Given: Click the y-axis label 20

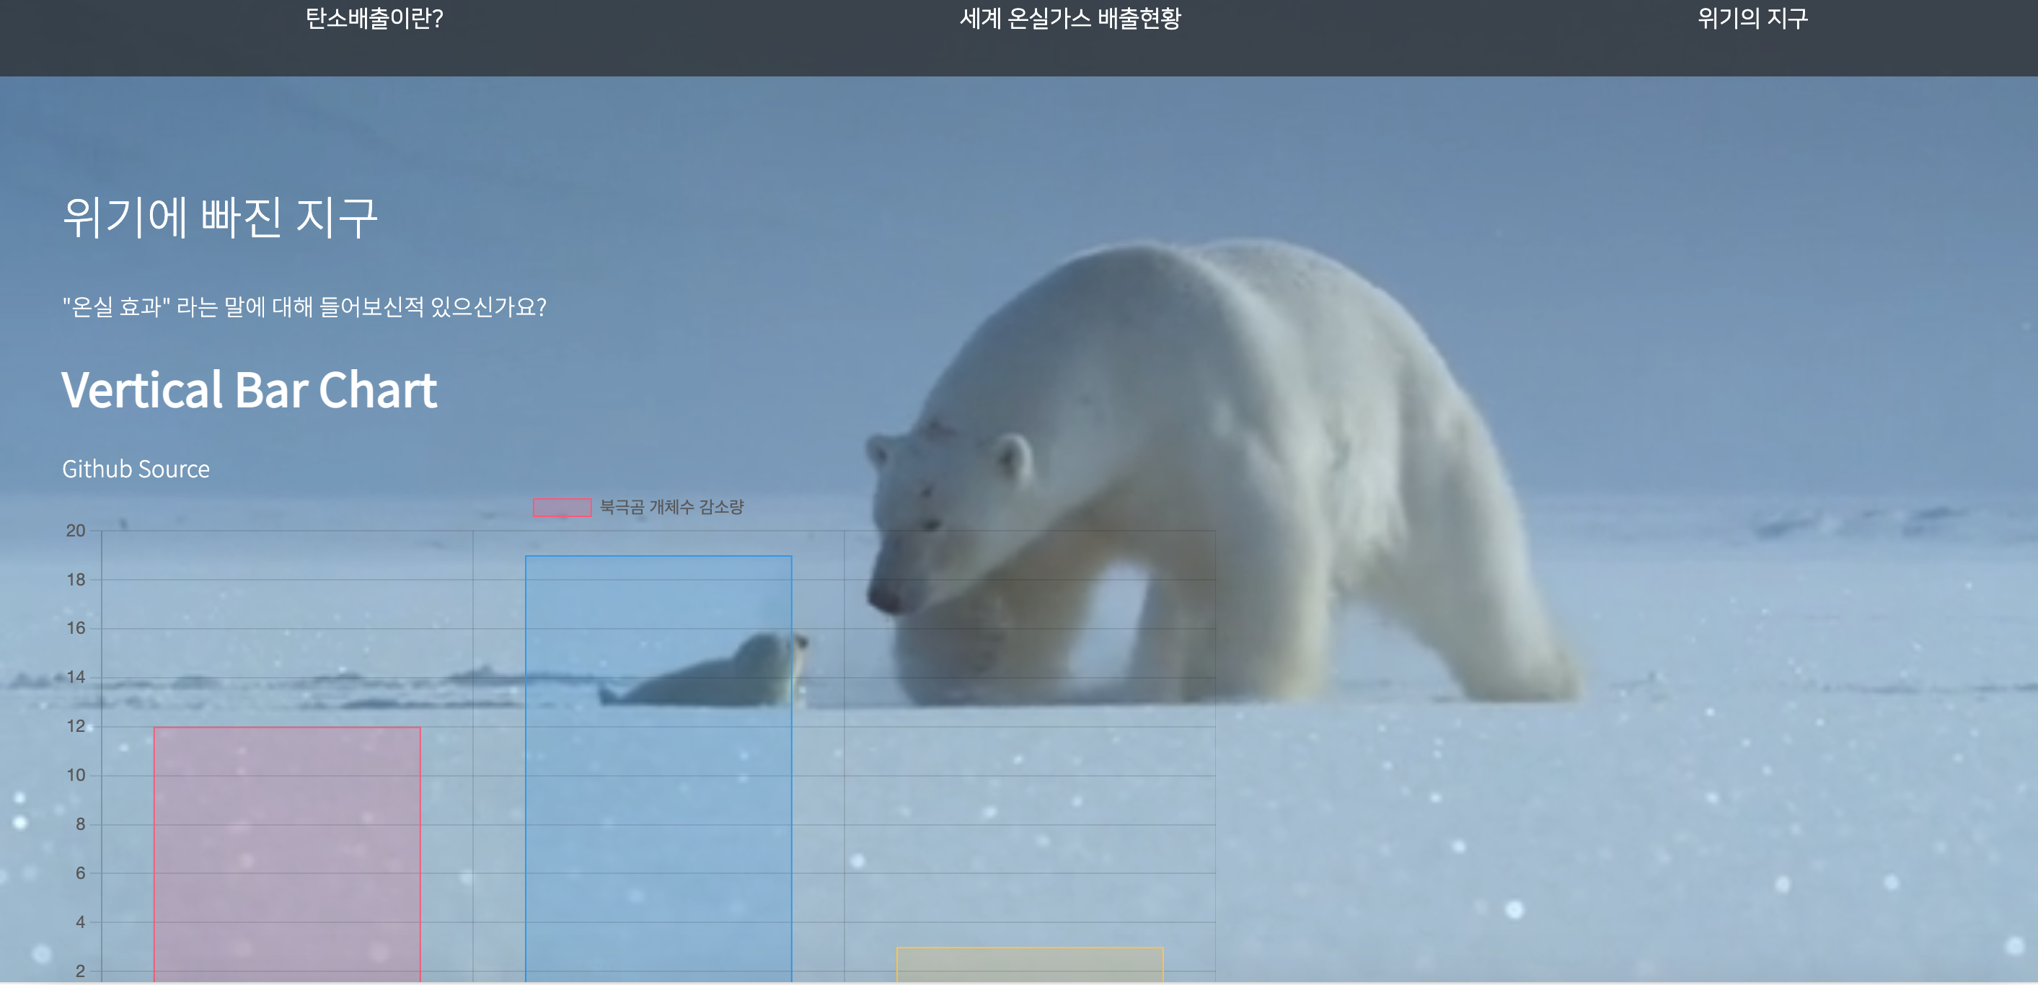Looking at the screenshot, I should coord(75,531).
